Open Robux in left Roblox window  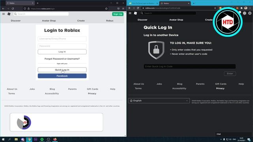tap(110, 21)
